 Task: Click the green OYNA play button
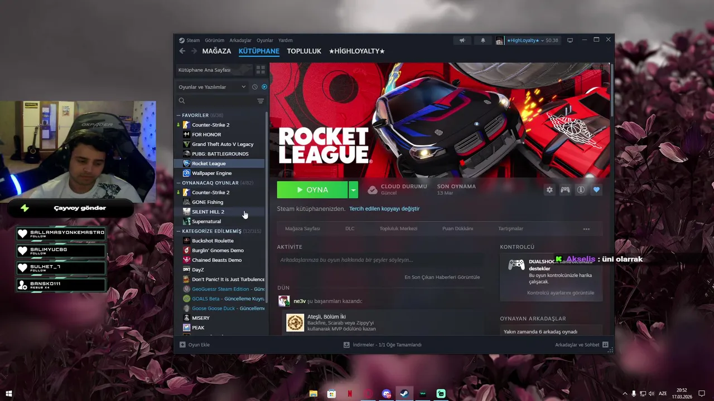coord(312,190)
